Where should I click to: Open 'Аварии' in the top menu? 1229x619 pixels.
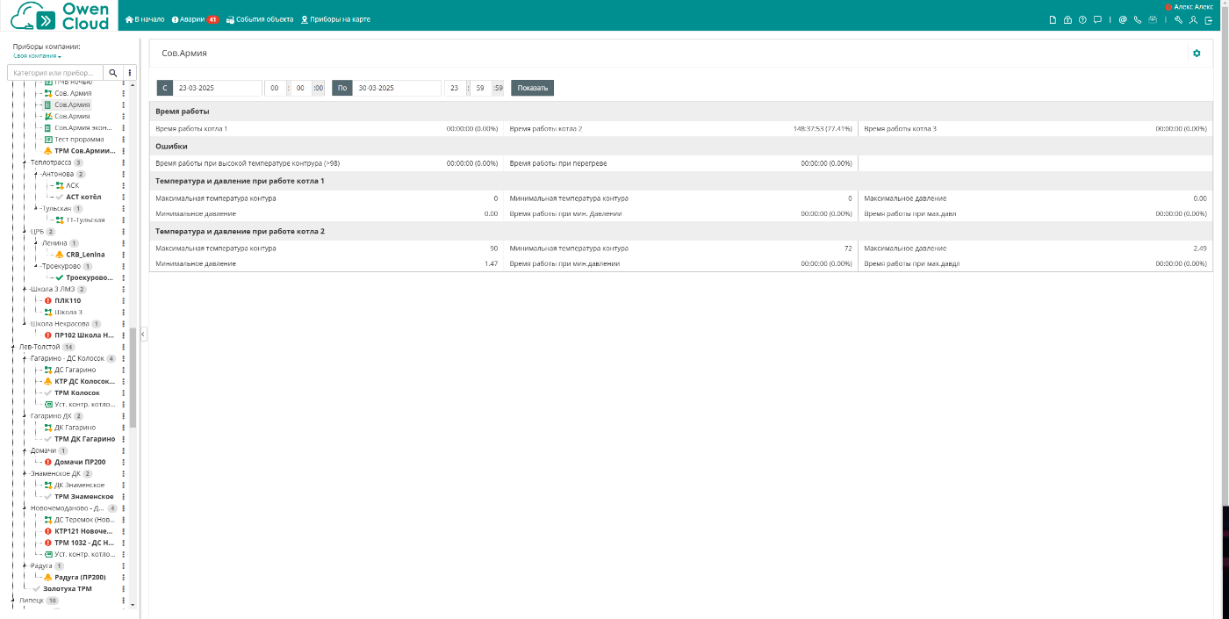194,19
